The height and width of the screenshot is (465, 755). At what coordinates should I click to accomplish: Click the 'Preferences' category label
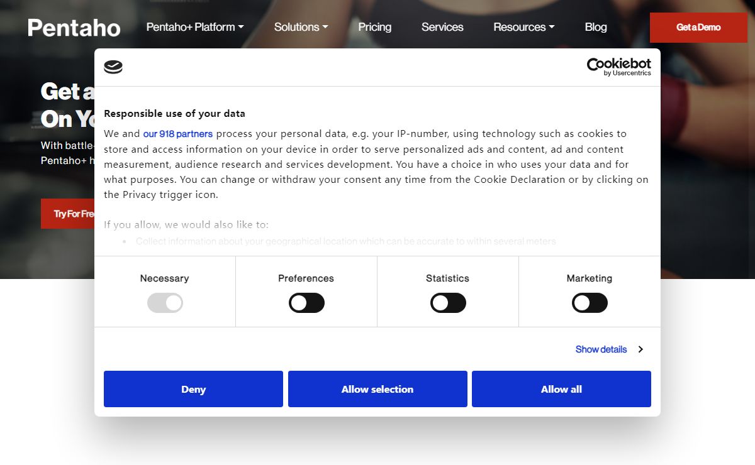306,278
